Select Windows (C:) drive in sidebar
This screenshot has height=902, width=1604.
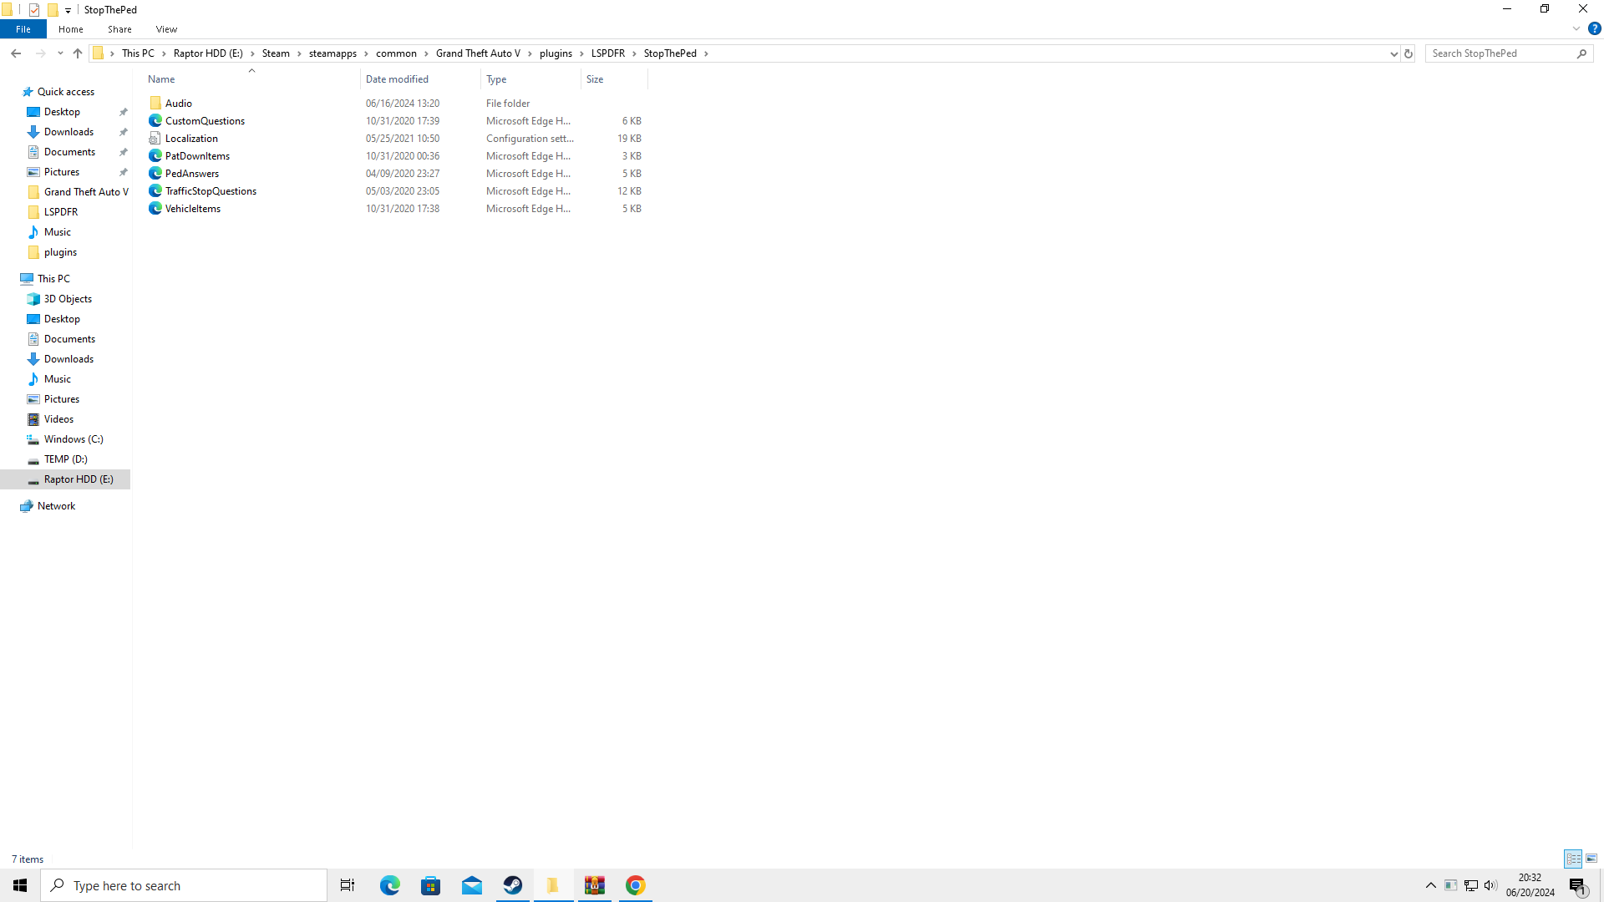[x=74, y=439]
